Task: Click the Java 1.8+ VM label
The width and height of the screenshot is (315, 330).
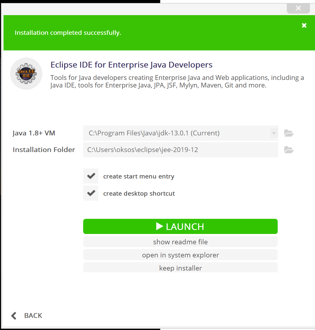Action: click(x=34, y=133)
